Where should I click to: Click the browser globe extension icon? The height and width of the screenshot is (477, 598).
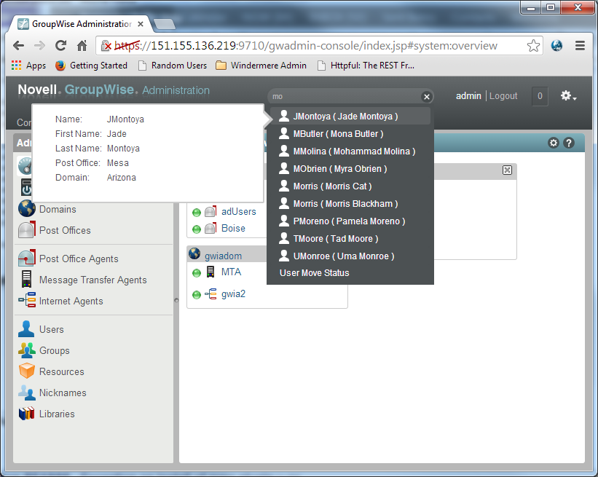coord(556,46)
